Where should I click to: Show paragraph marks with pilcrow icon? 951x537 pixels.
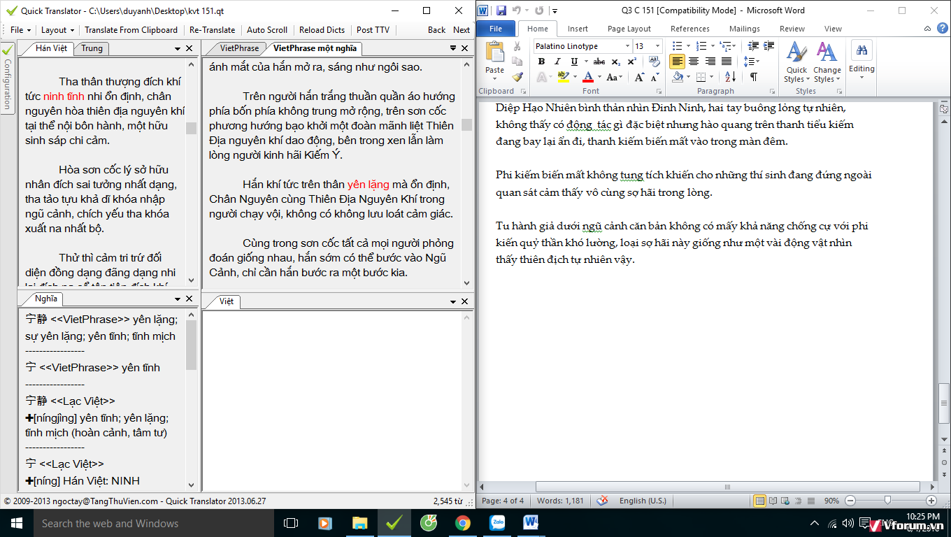[754, 77]
